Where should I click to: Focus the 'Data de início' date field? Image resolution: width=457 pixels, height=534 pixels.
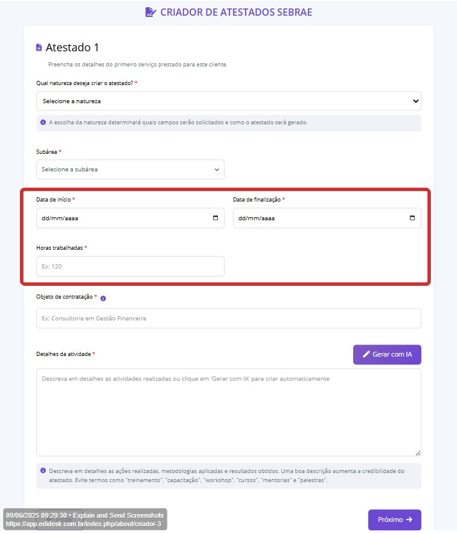(x=121, y=218)
